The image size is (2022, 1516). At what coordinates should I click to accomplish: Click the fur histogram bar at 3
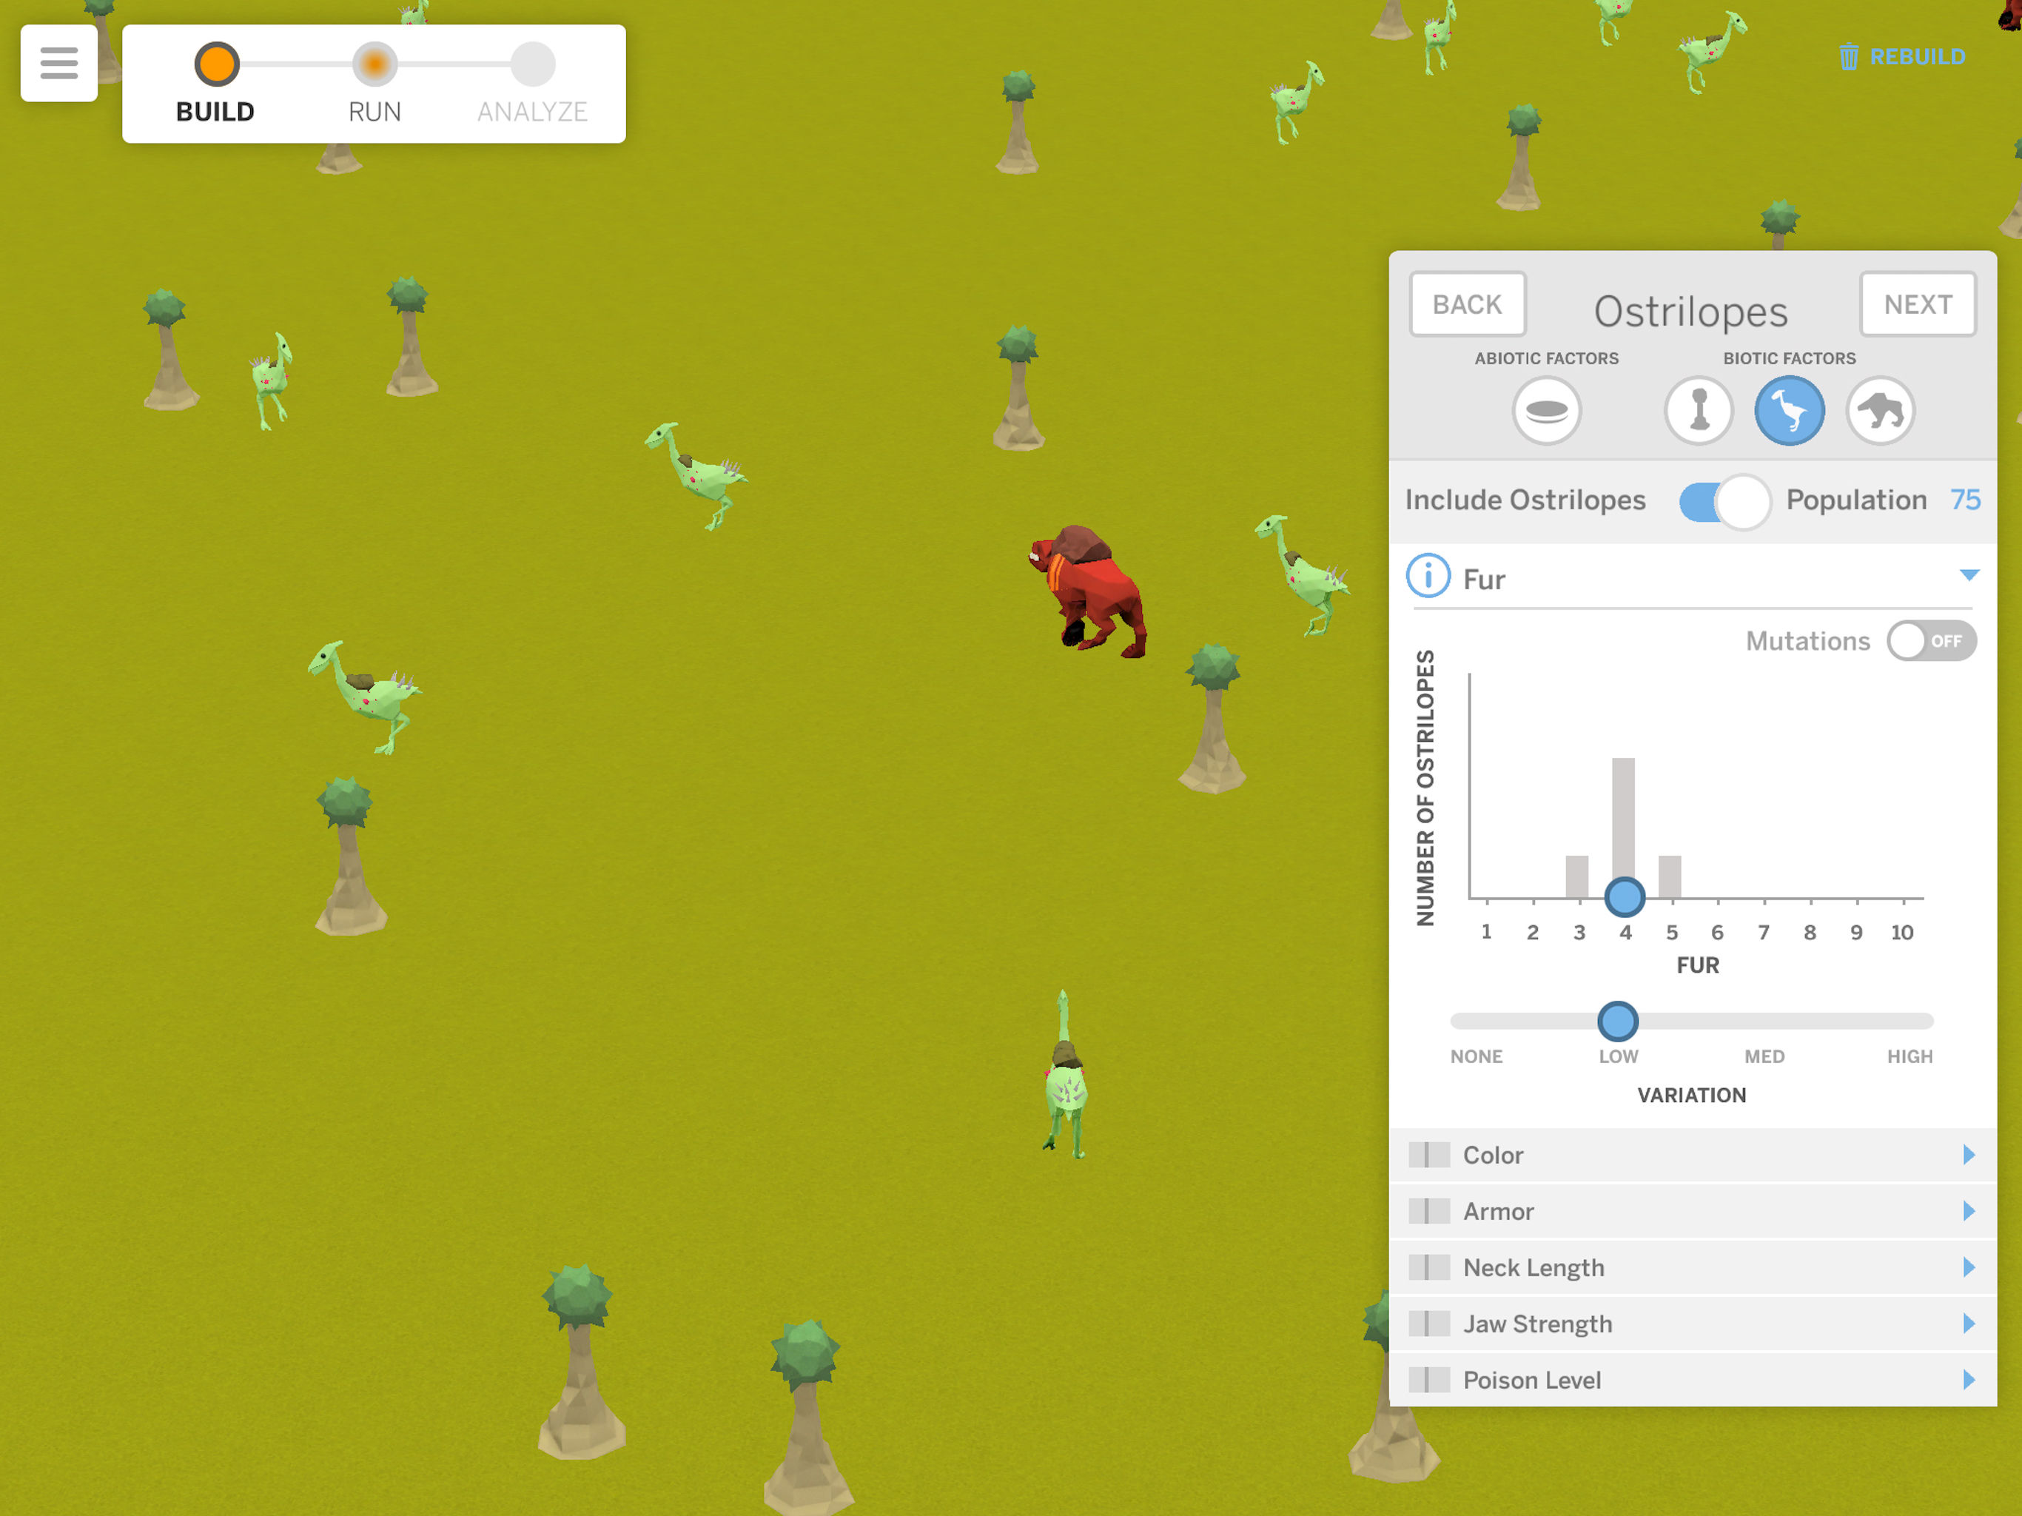pyautogui.click(x=1577, y=877)
